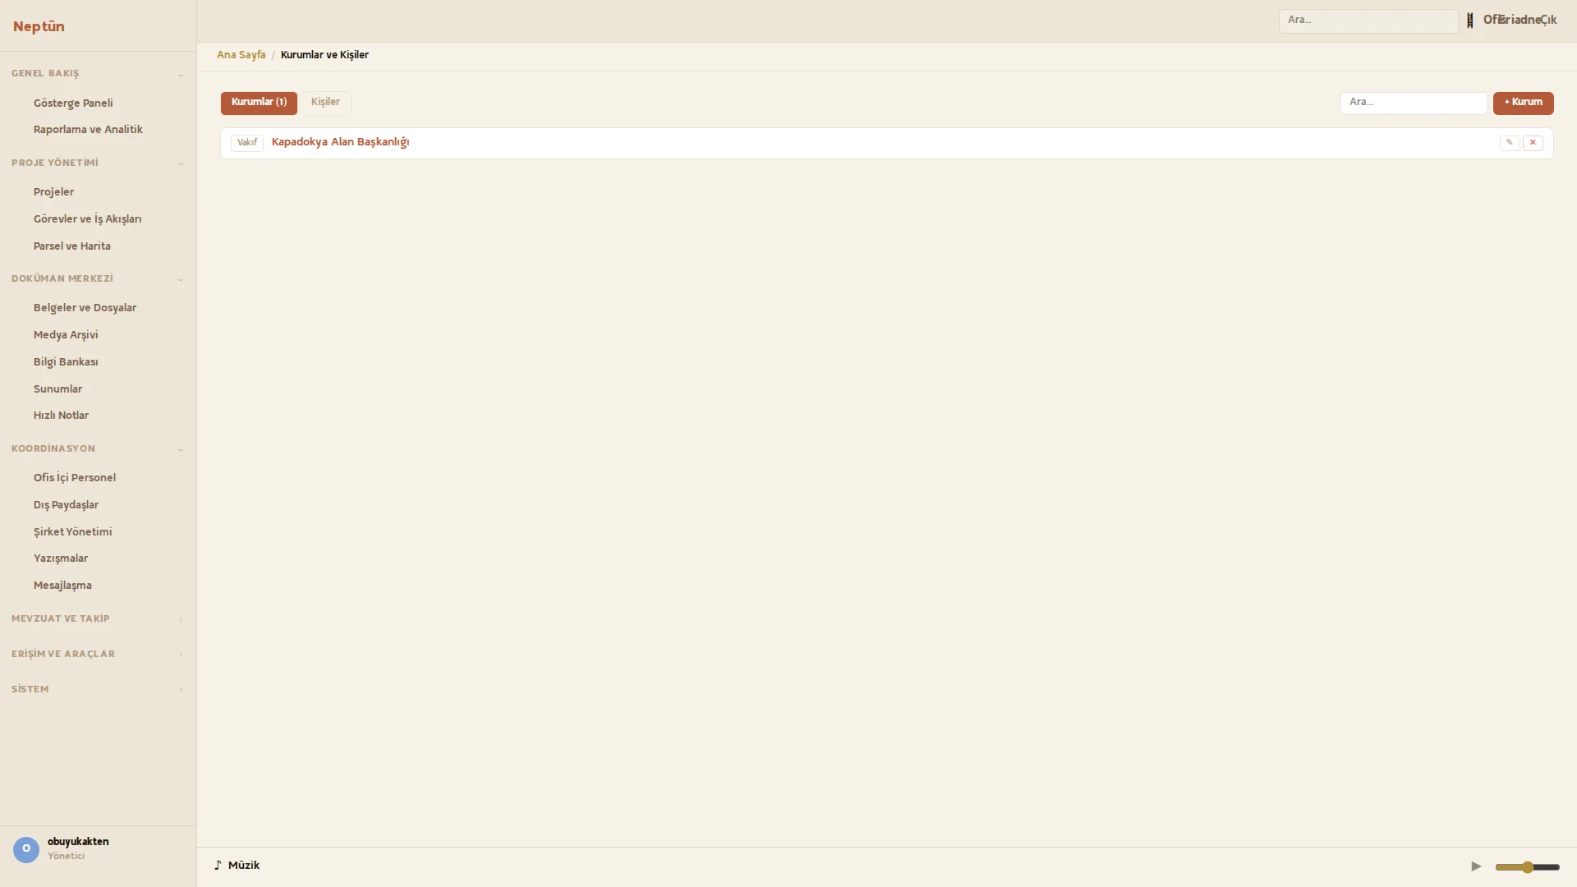Open Mesajlaşma page
1577x887 pixels.
[62, 586]
